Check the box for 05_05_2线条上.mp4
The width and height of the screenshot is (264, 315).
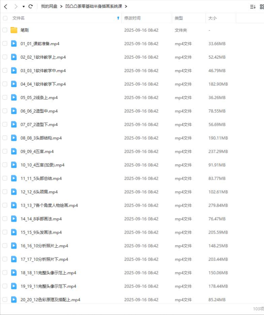(5, 97)
